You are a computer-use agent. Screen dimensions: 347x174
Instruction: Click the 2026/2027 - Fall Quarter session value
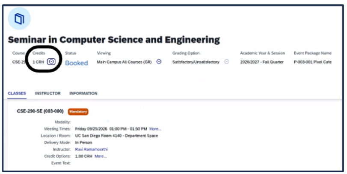click(262, 62)
